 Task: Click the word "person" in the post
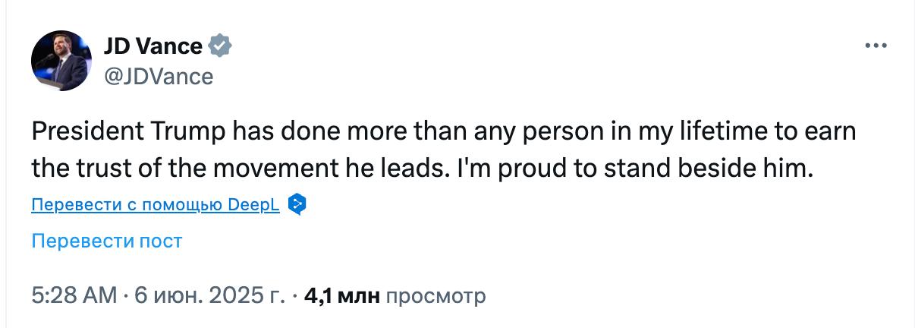[559, 131]
